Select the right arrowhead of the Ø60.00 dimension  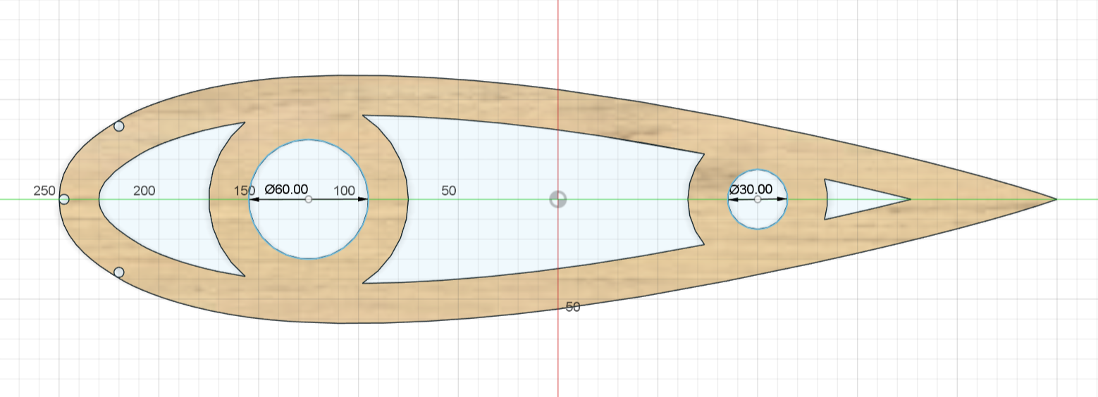(363, 199)
